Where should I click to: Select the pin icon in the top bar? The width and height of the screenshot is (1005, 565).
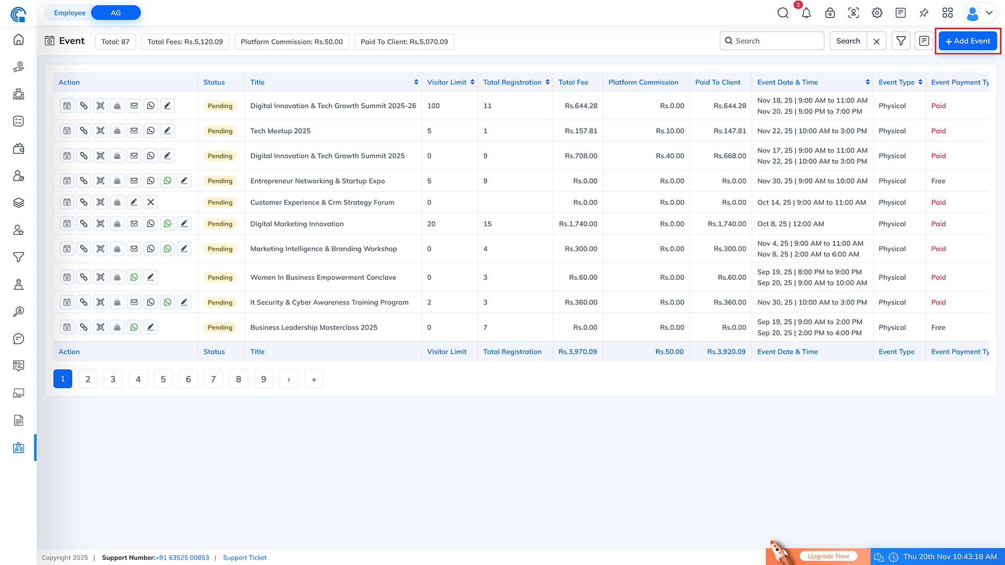point(924,13)
